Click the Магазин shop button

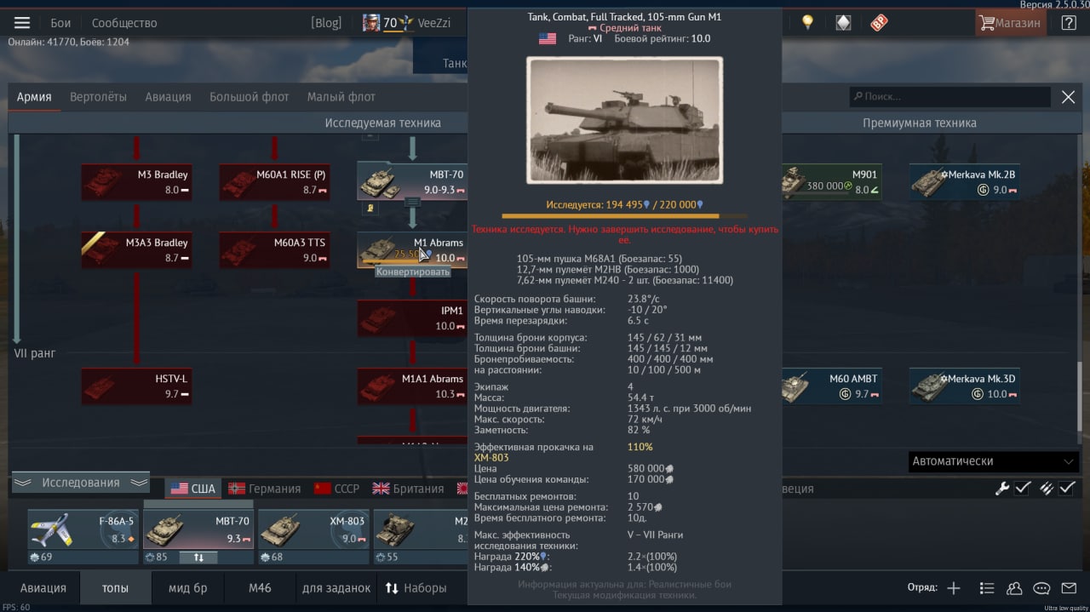tap(1011, 23)
